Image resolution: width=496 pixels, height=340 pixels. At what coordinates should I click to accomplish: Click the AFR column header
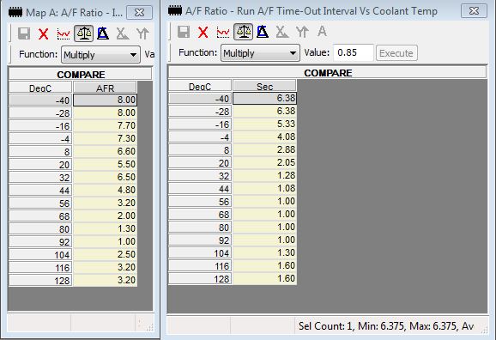(x=105, y=88)
